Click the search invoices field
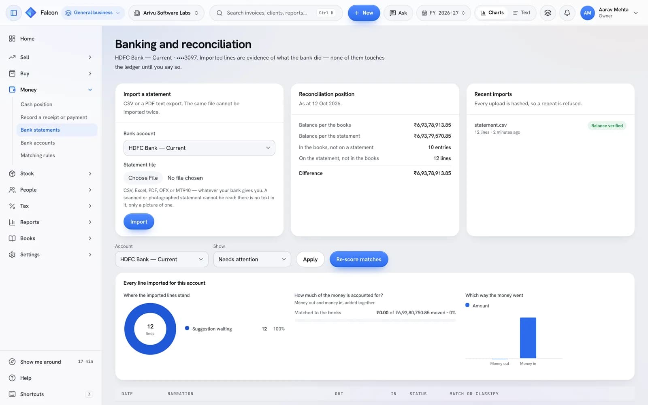Screen dimensions: 648x405 (276, 13)
